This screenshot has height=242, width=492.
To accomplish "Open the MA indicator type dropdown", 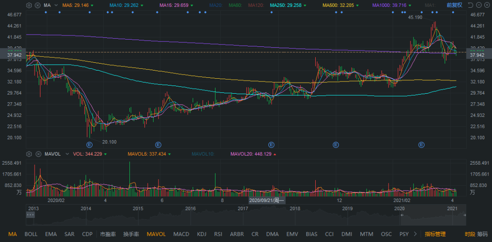I will [x=56, y=5].
